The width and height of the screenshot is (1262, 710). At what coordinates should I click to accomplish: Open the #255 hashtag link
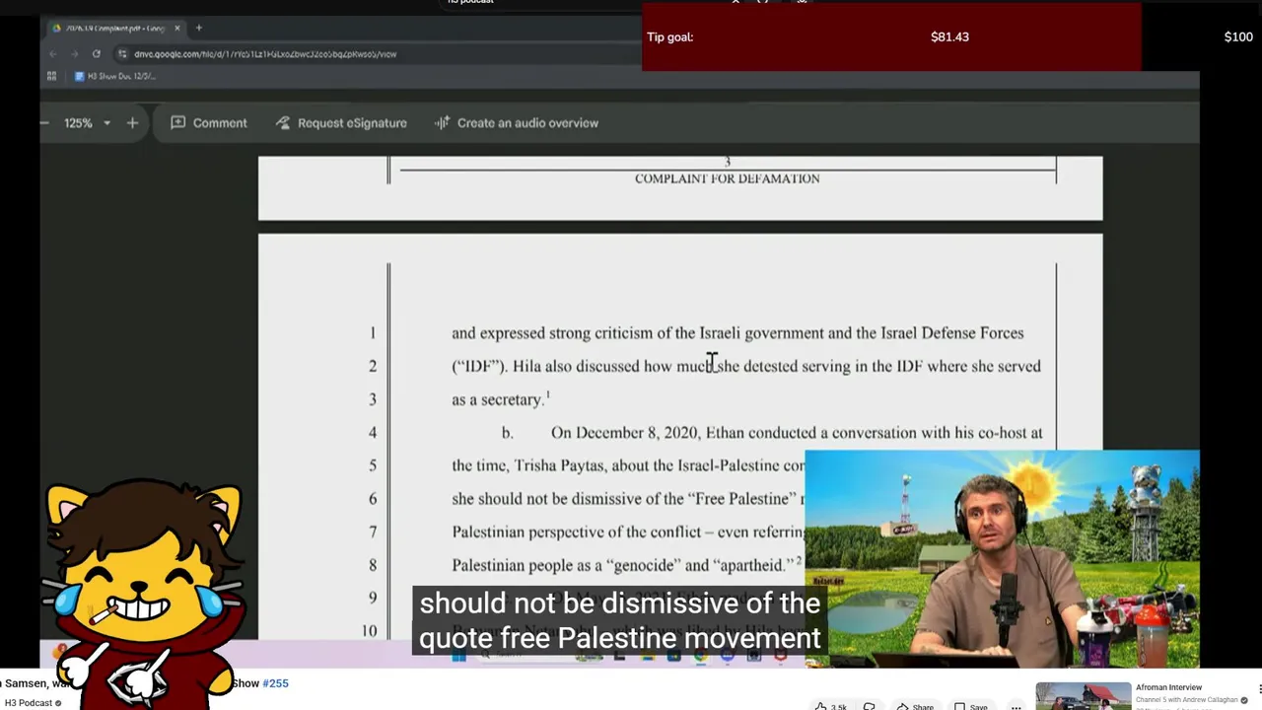click(x=276, y=683)
